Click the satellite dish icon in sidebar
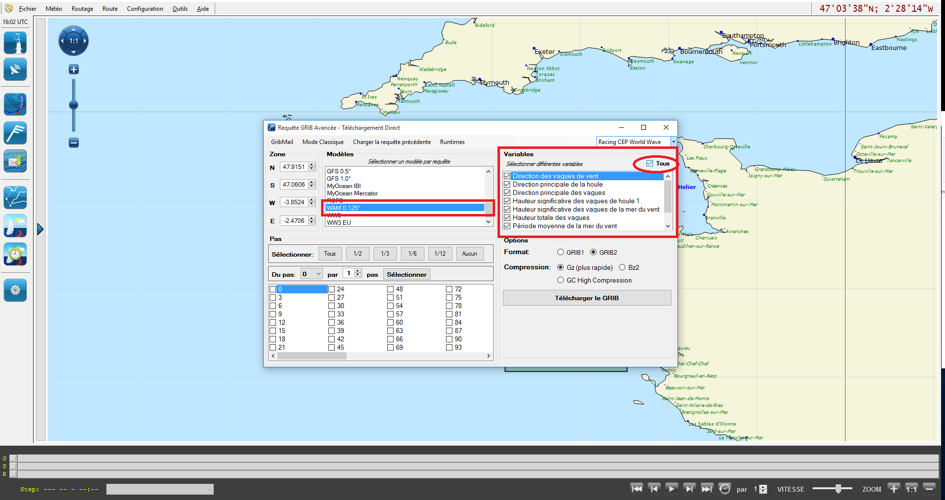 (15, 70)
